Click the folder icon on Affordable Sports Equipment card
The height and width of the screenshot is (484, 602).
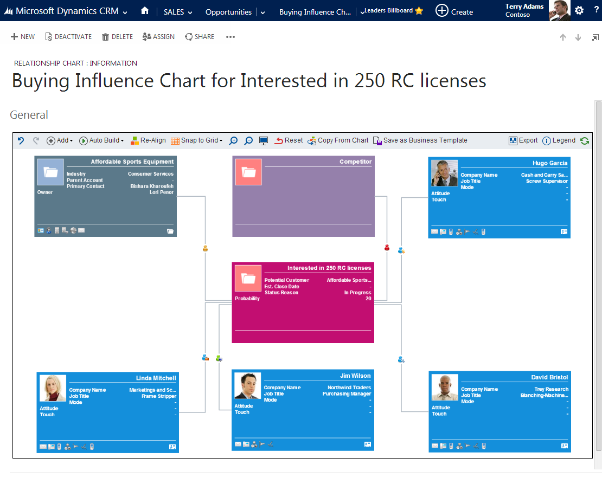50,172
